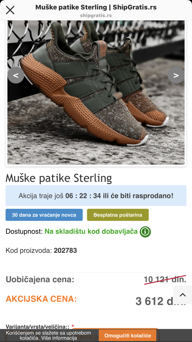Tap the scroll-to-top chevron button

click(183, 295)
